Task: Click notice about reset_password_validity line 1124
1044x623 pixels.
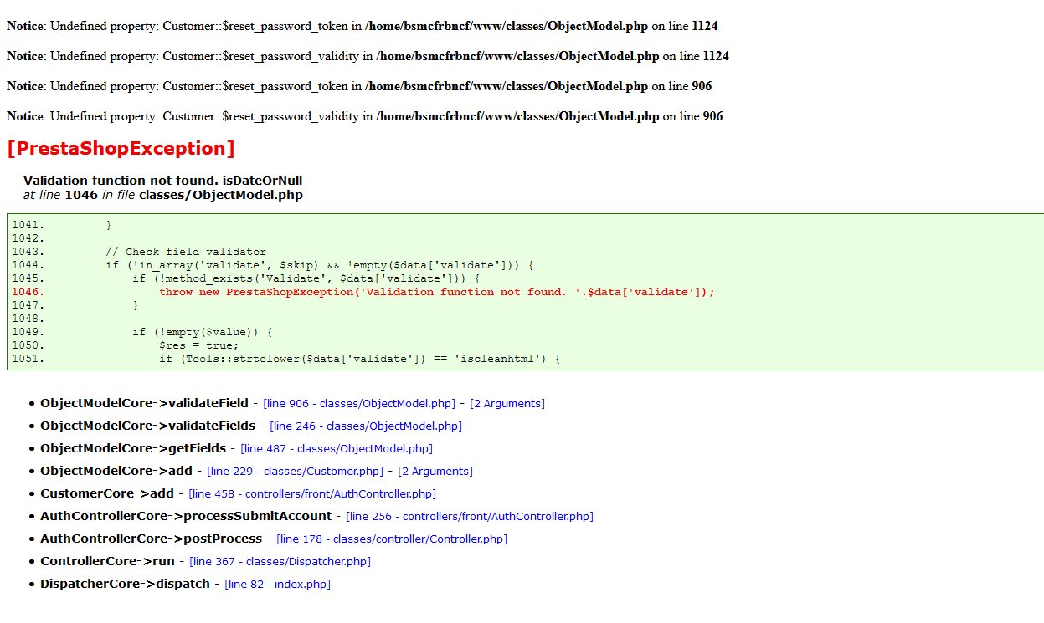Action: 368,56
